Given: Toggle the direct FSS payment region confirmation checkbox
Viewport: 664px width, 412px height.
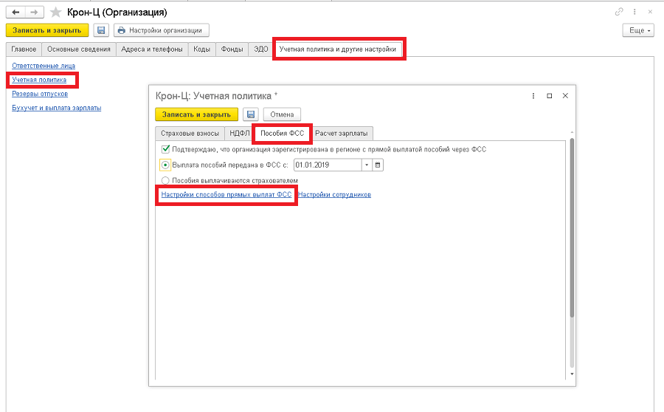Looking at the screenshot, I should tap(165, 149).
